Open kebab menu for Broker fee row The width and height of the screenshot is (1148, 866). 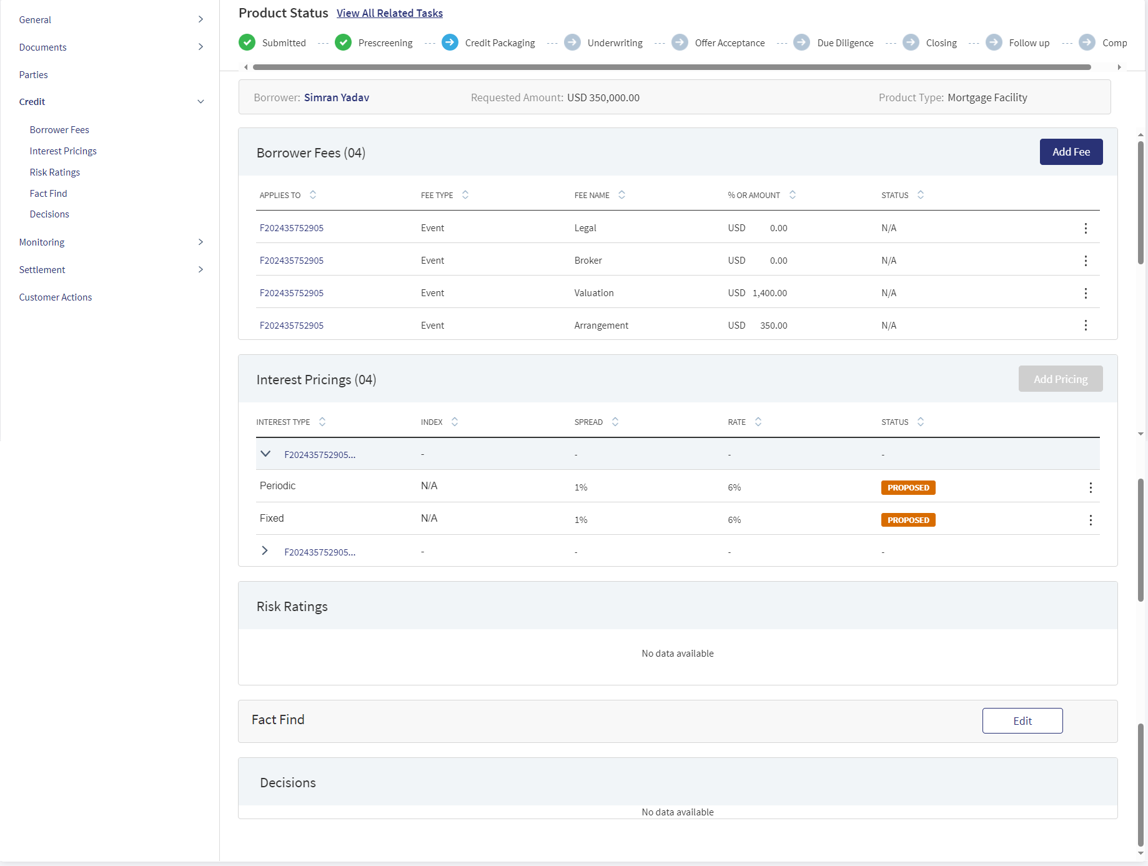[x=1086, y=261]
